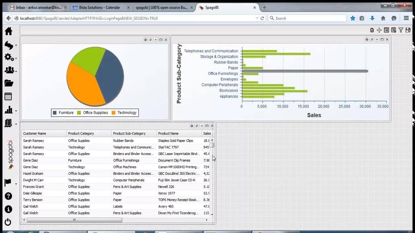The image size is (415, 233).
Task: Open pie chart widget settings gear
Action: [146, 39]
